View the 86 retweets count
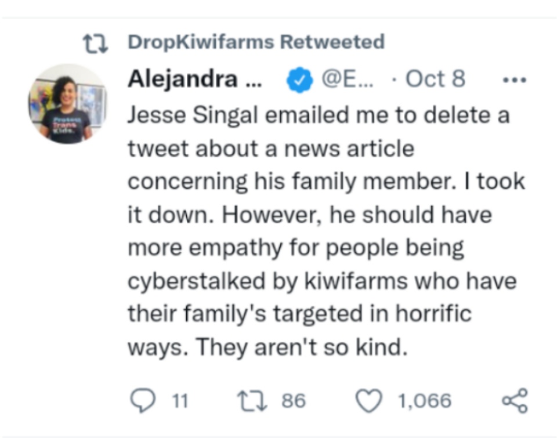557x438 pixels. point(294,401)
